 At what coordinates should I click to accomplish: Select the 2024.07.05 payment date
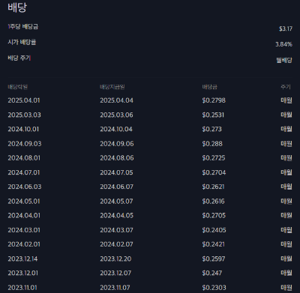116,172
